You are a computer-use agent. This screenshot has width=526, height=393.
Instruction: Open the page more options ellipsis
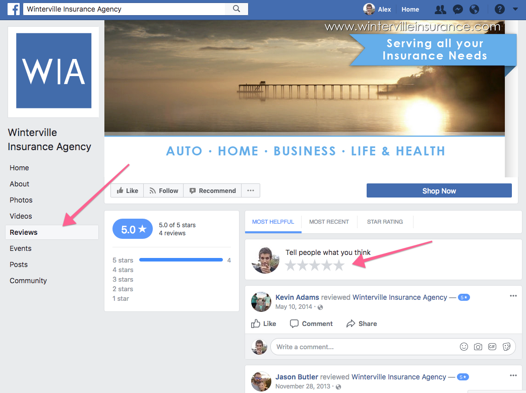click(251, 190)
